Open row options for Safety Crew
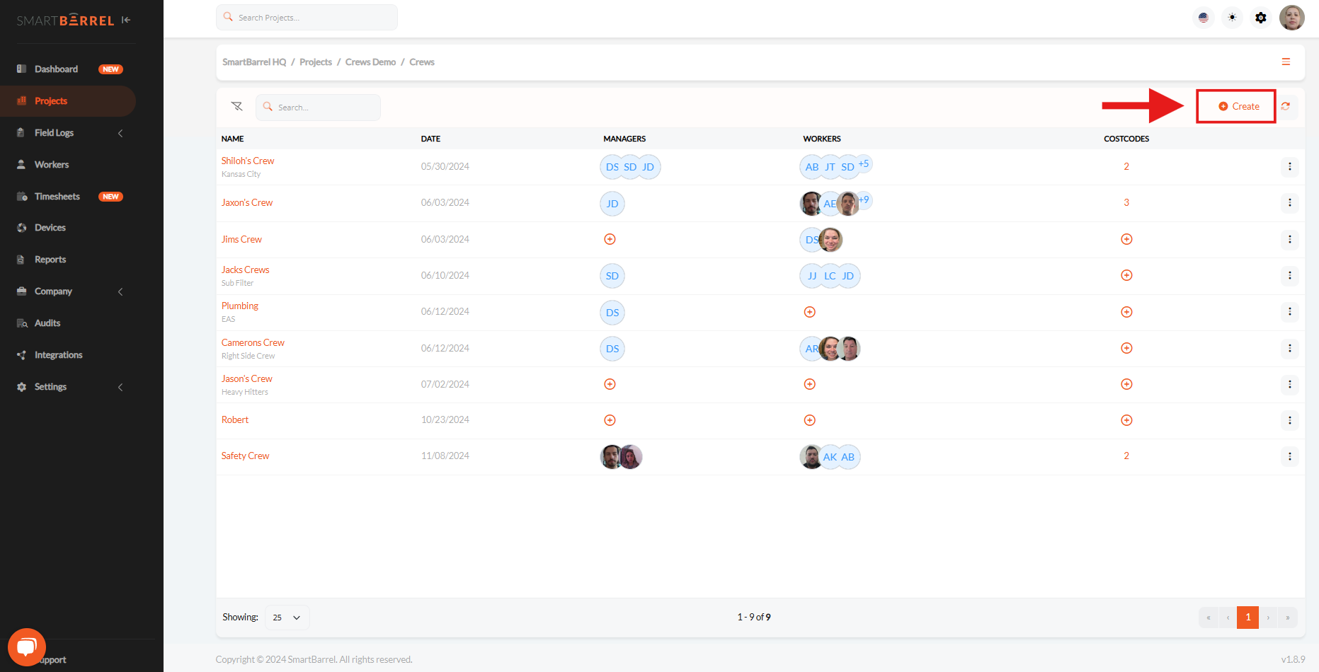 point(1289,457)
